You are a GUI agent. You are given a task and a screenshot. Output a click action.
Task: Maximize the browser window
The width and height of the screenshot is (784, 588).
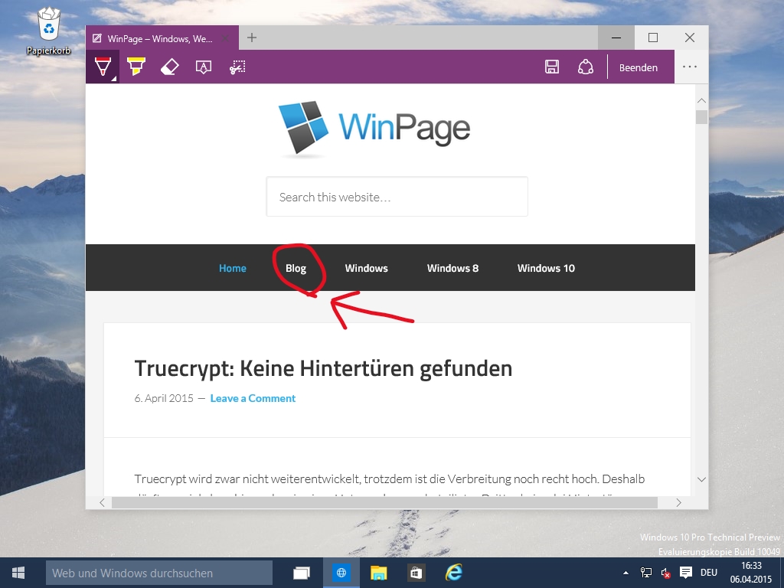pos(653,38)
